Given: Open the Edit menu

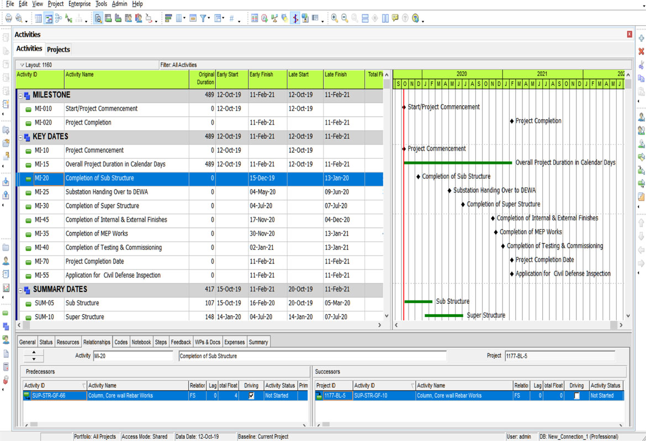Looking at the screenshot, I should 23,4.
